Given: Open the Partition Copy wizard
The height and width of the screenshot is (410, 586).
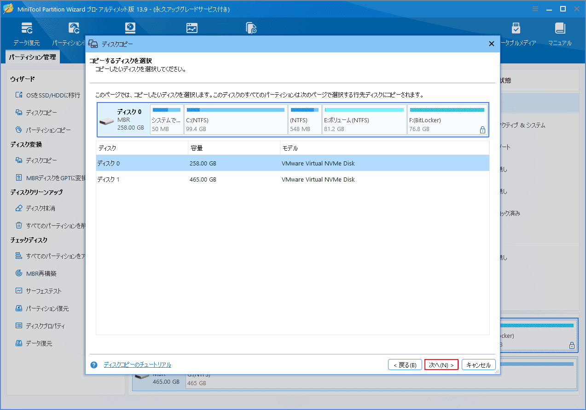Looking at the screenshot, I should coord(43,130).
